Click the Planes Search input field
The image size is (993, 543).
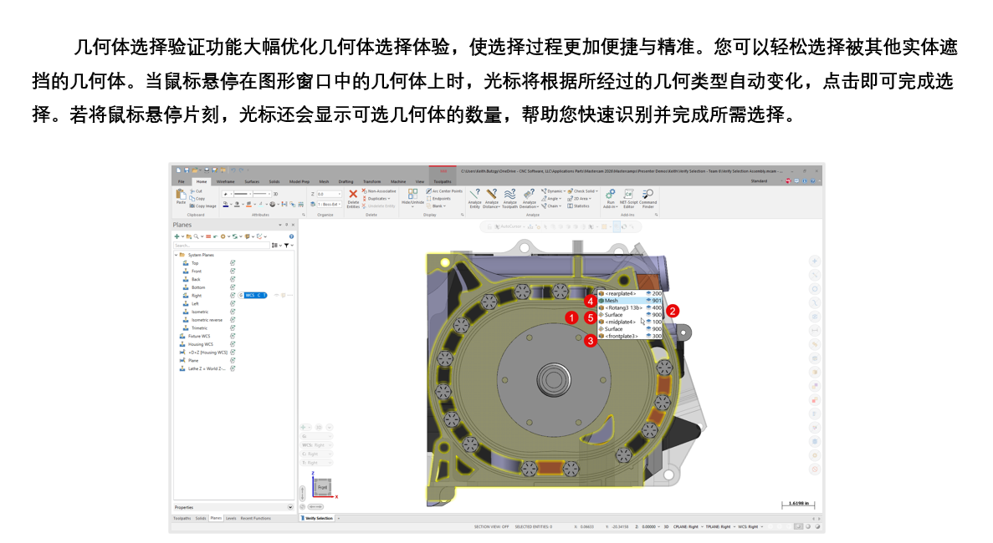point(222,246)
